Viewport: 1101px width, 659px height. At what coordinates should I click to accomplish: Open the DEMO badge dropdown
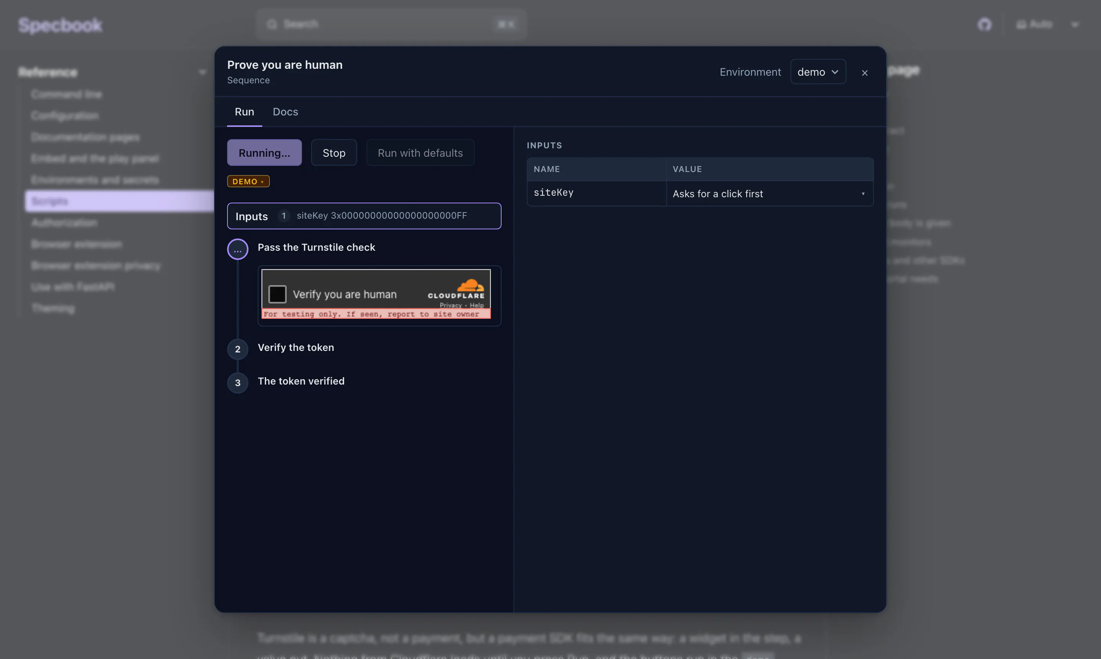pos(248,181)
